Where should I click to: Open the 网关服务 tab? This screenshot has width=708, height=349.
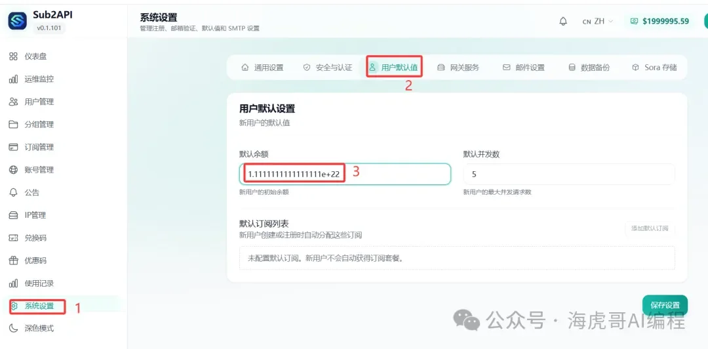pos(458,68)
